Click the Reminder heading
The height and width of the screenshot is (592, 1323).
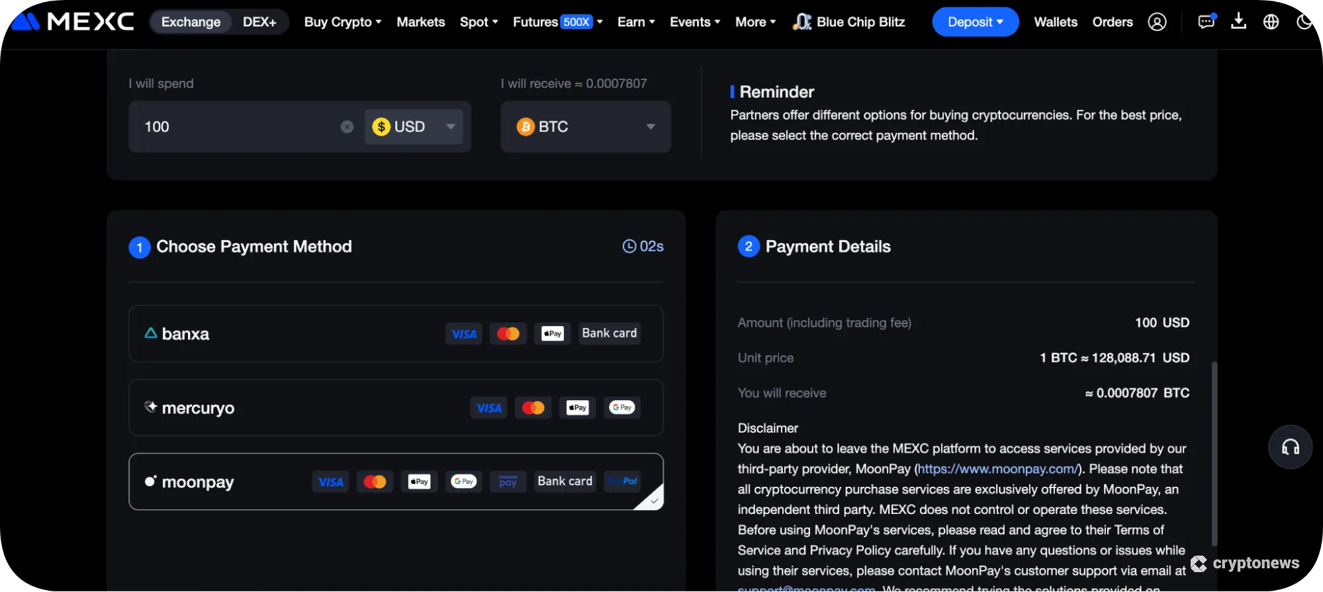click(776, 92)
